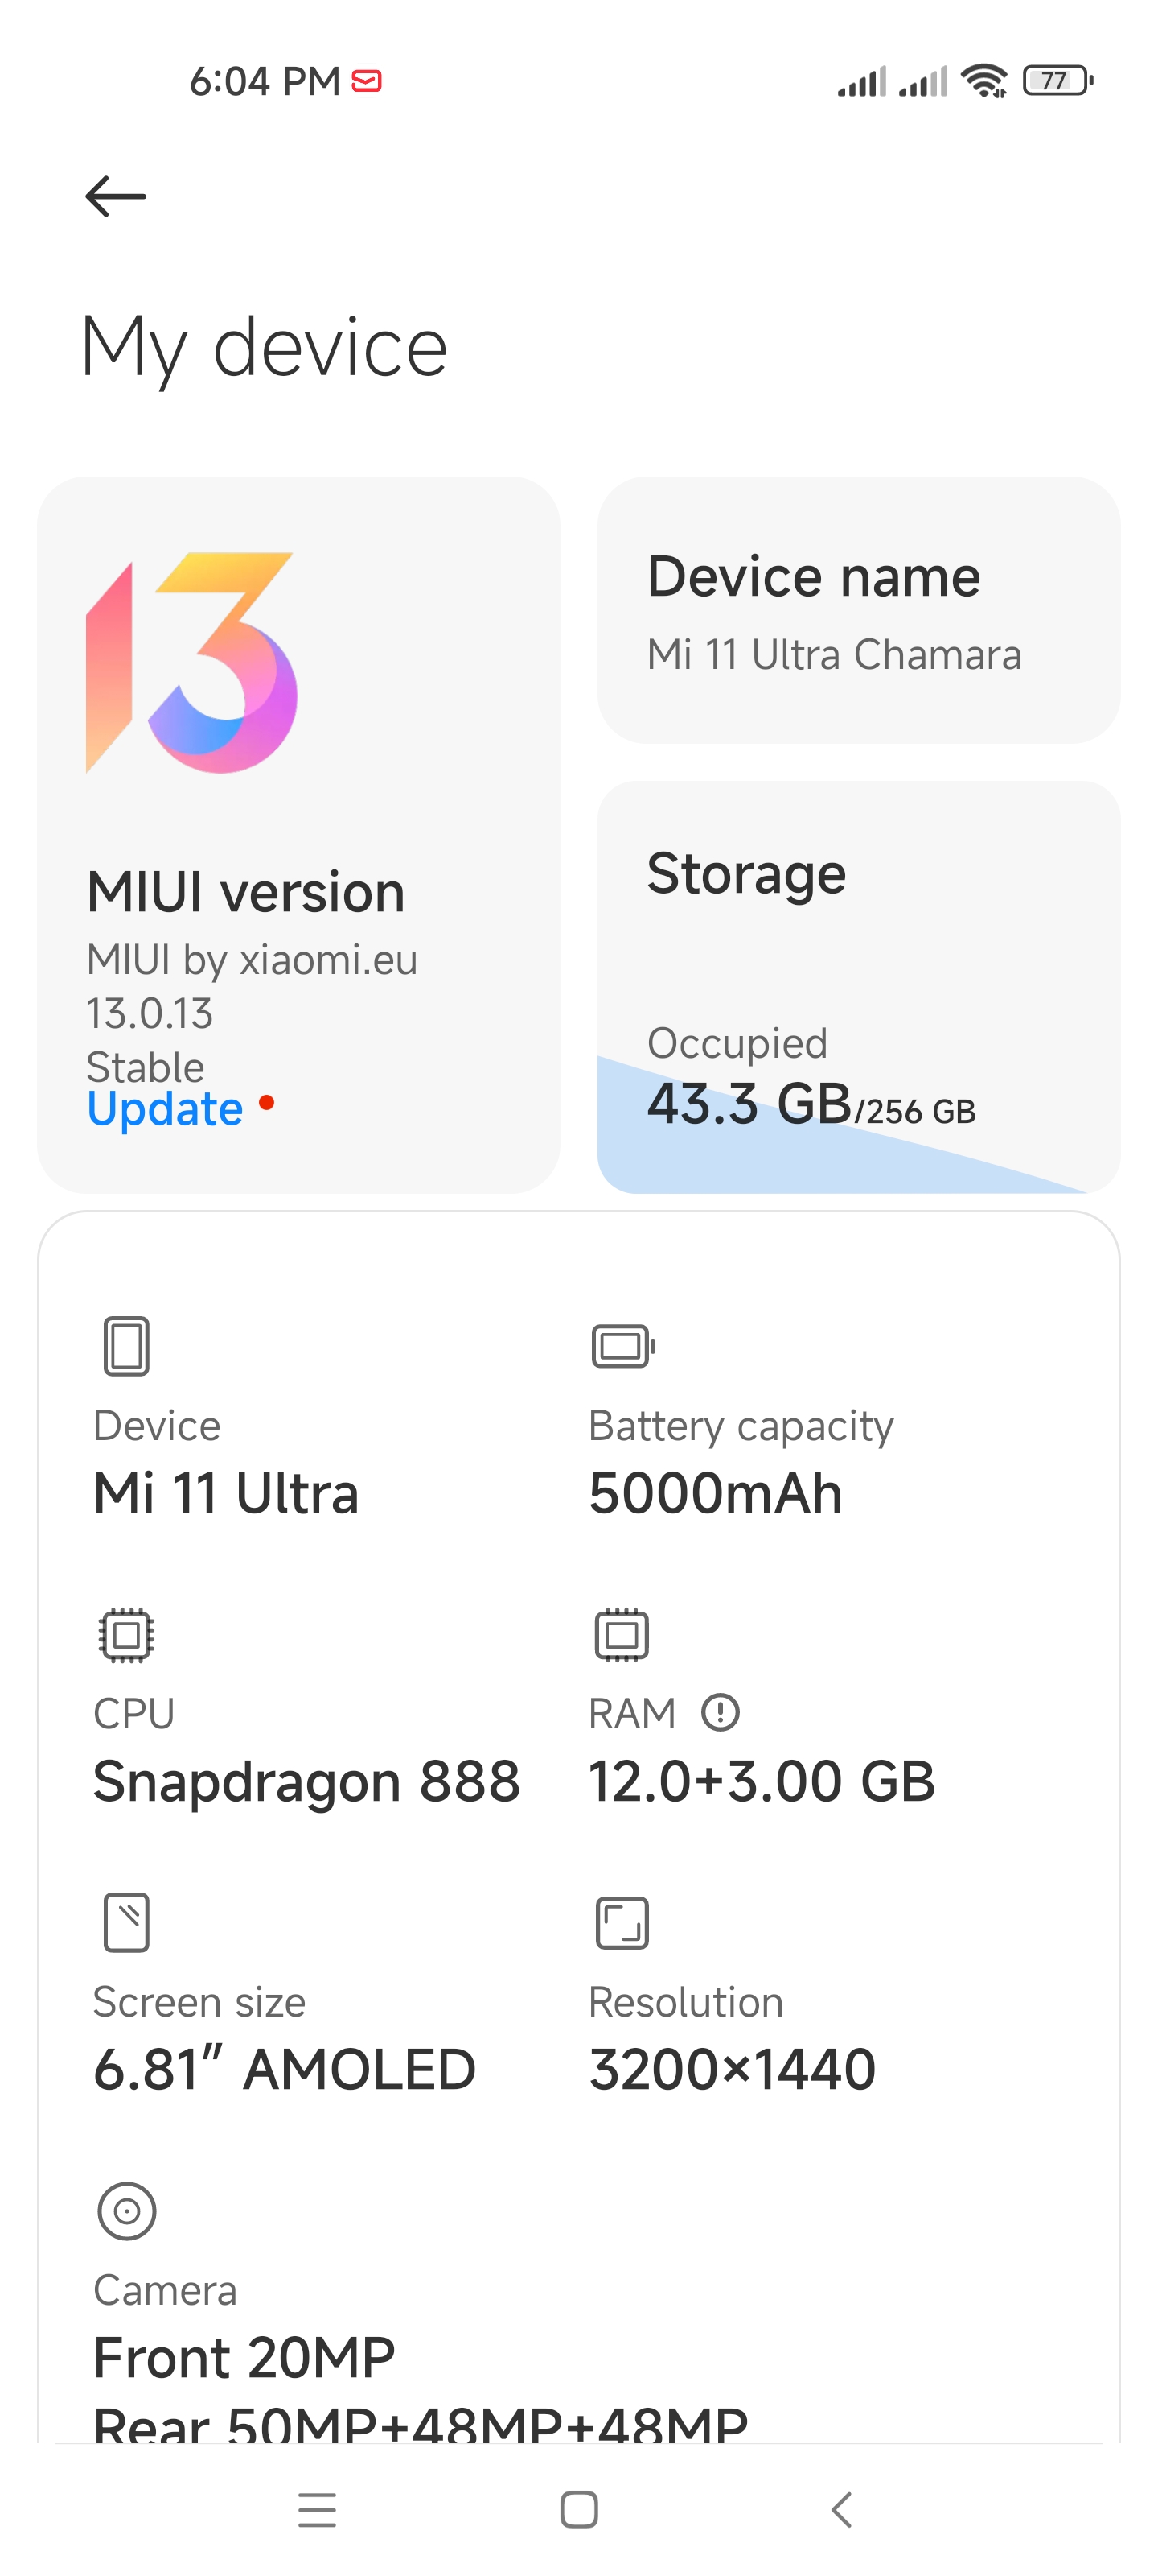
Task: Tap the Device phone icon
Action: tap(127, 1346)
